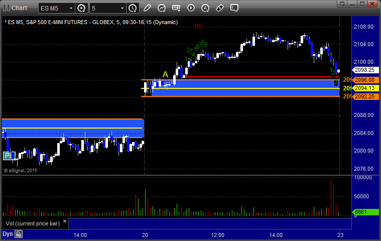Close the chart window with red X
This screenshot has width=381, height=241.
pyautogui.click(x=372, y=4)
